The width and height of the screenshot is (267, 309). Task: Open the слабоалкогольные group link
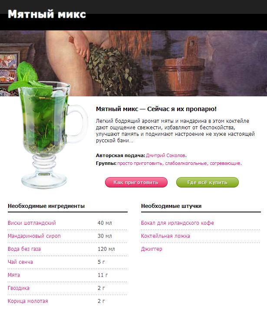point(186,163)
